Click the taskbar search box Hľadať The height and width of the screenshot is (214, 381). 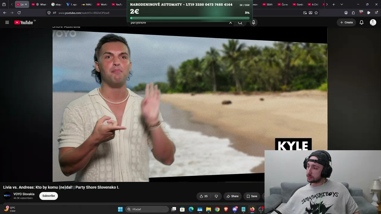(147, 209)
